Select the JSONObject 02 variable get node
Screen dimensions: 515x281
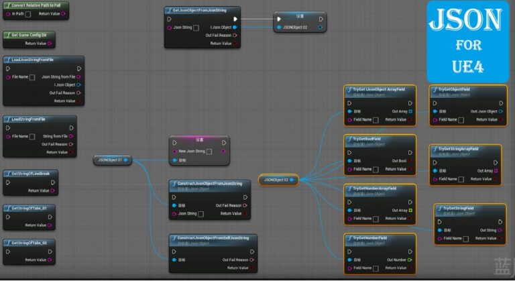pyautogui.click(x=278, y=180)
